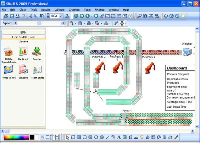Open the Objects menu

coord(59,10)
